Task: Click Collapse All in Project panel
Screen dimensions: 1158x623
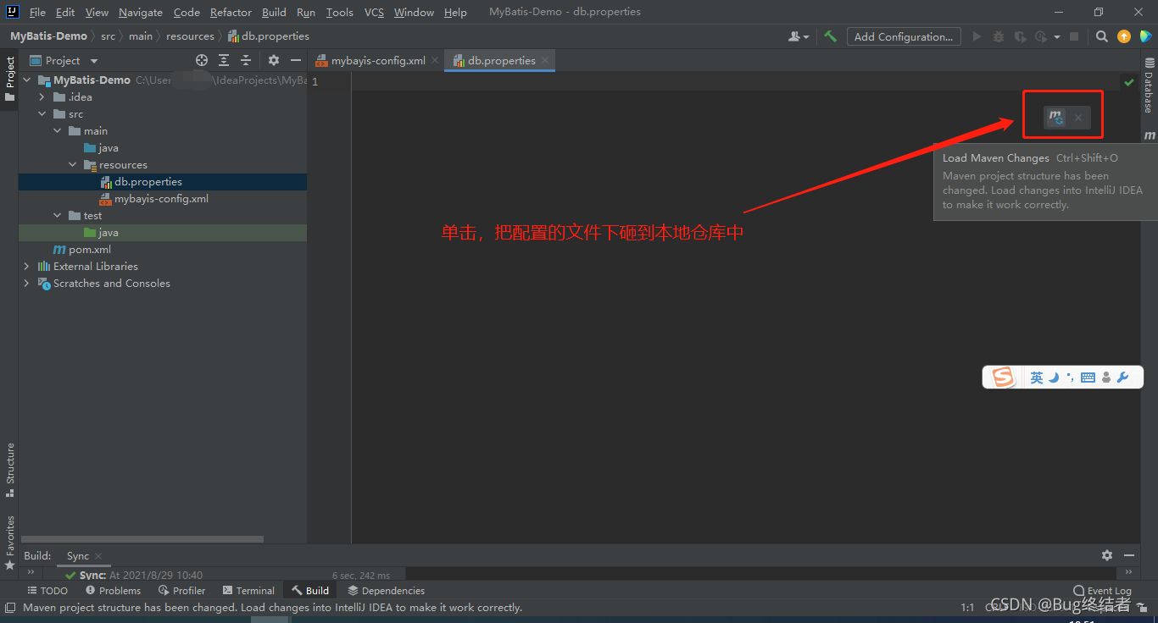Action: pyautogui.click(x=246, y=60)
